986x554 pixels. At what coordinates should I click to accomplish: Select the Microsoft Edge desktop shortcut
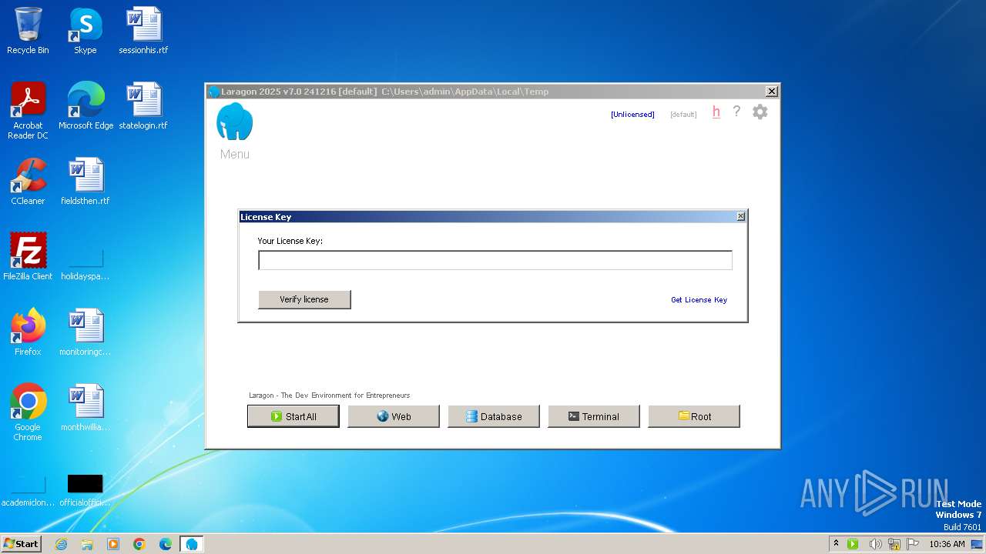click(86, 106)
